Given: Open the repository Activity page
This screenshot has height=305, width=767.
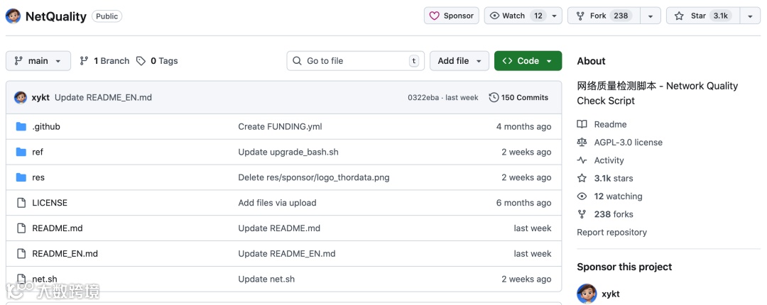Looking at the screenshot, I should tap(609, 160).
